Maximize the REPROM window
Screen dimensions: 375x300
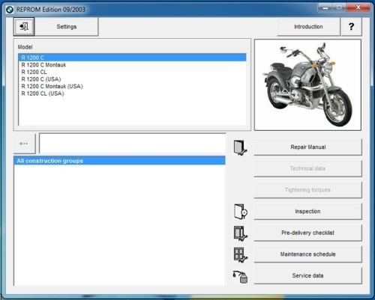339,7
